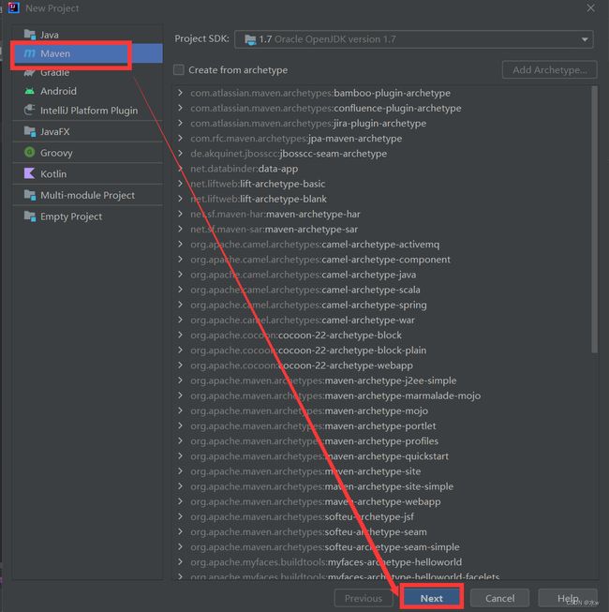Screen dimensions: 609x612
Task: Click the SDK folder icon in Project SDK
Action: (250, 39)
